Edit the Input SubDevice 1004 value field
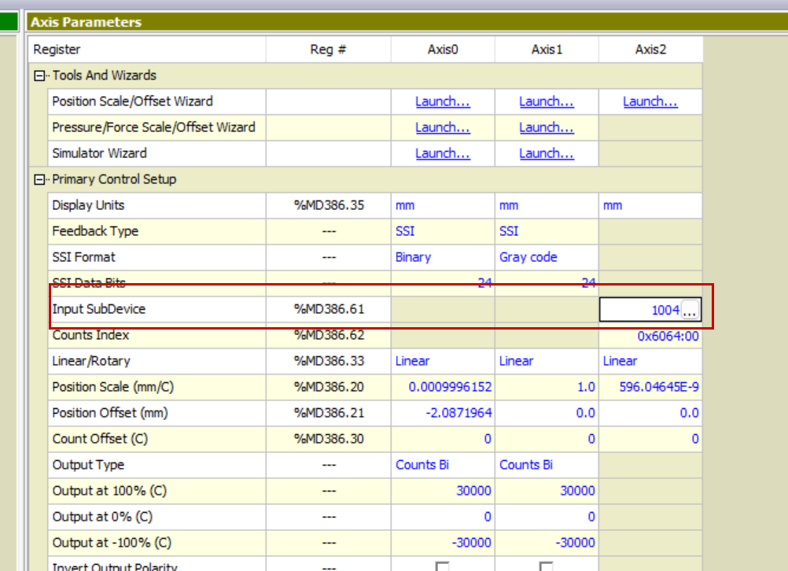The width and height of the screenshot is (788, 571). tap(641, 310)
